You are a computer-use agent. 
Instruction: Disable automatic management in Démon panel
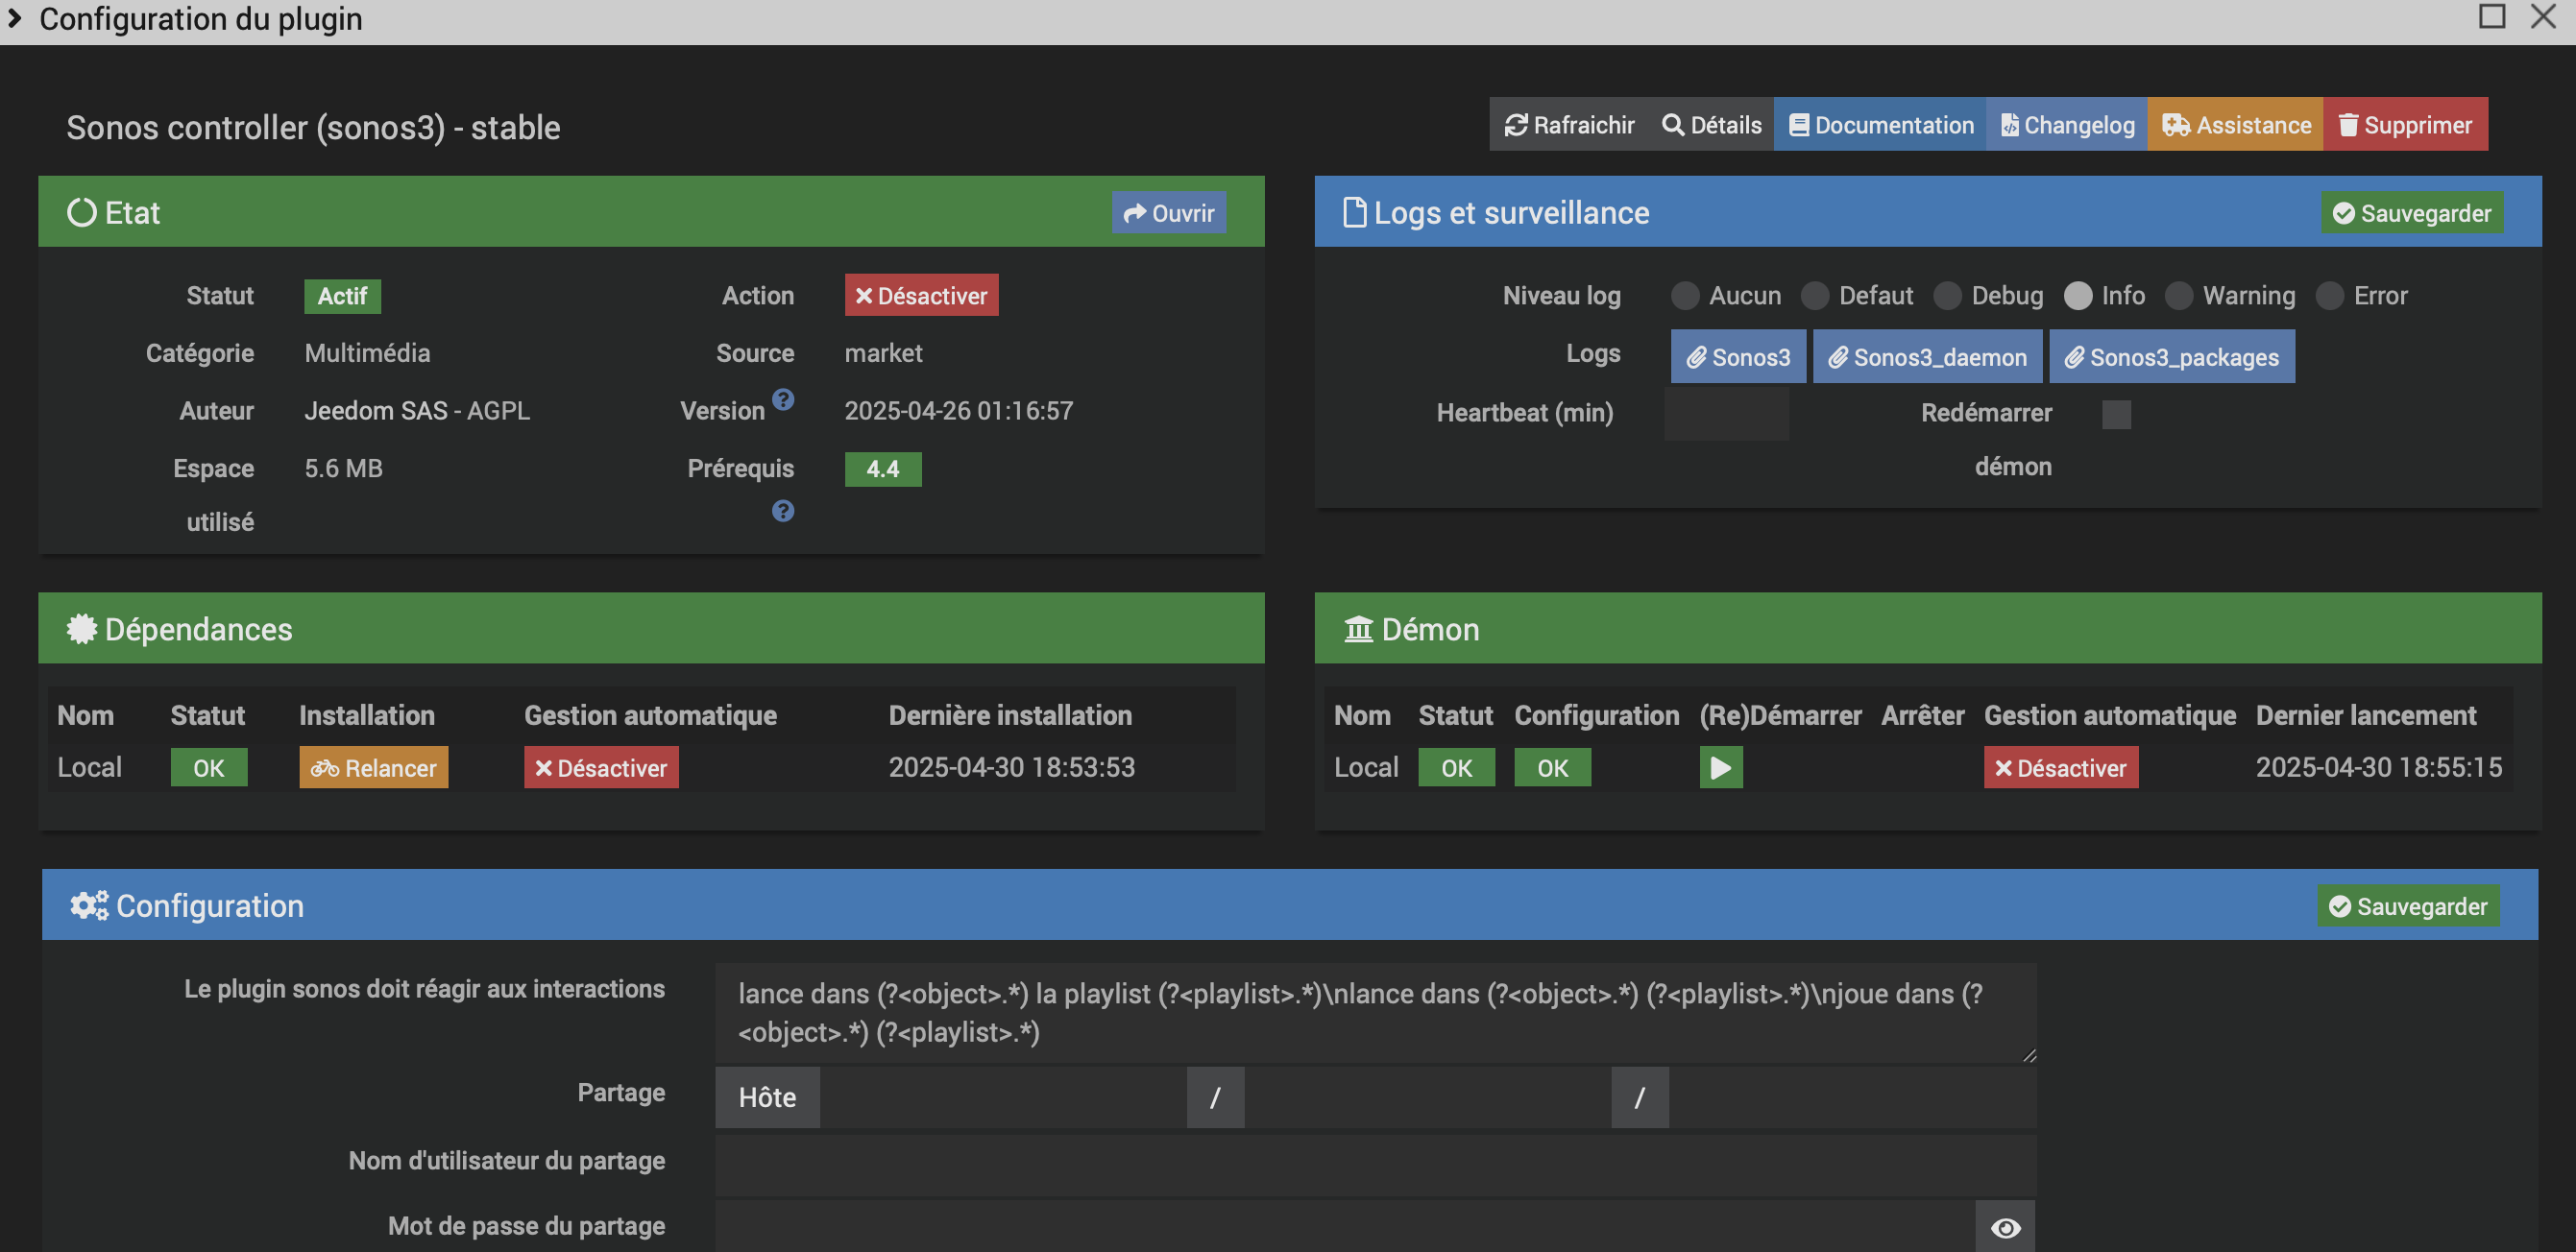[x=2060, y=768]
